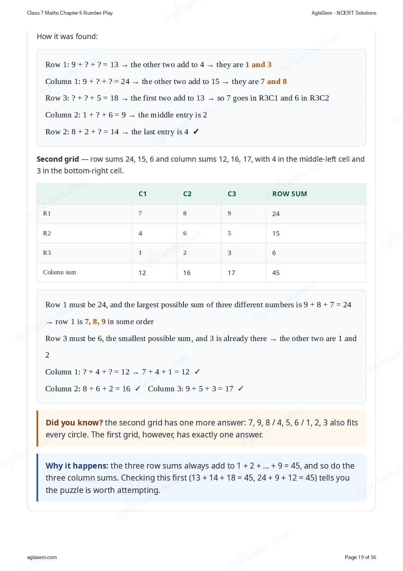
Task: Click the C1 column header
Action: point(142,194)
